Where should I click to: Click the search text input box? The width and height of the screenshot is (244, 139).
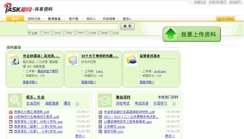tap(73, 27)
